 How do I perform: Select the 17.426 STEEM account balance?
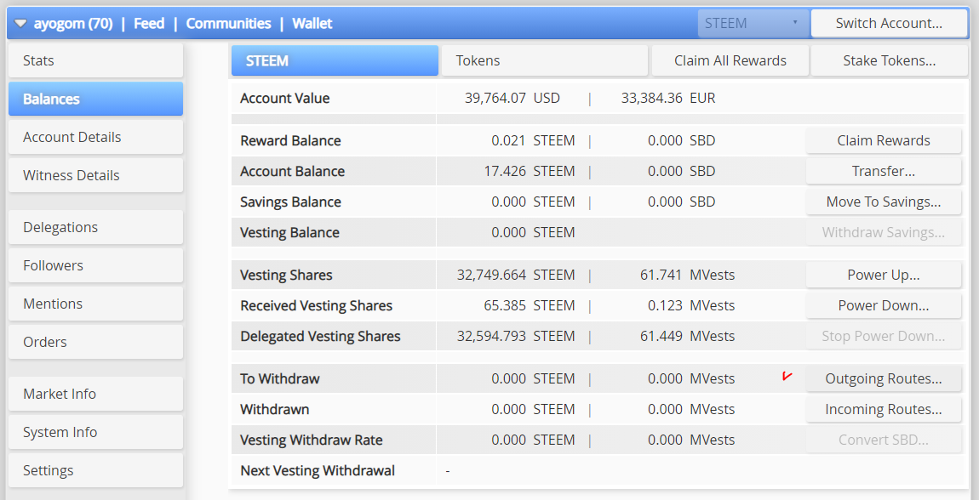point(530,171)
